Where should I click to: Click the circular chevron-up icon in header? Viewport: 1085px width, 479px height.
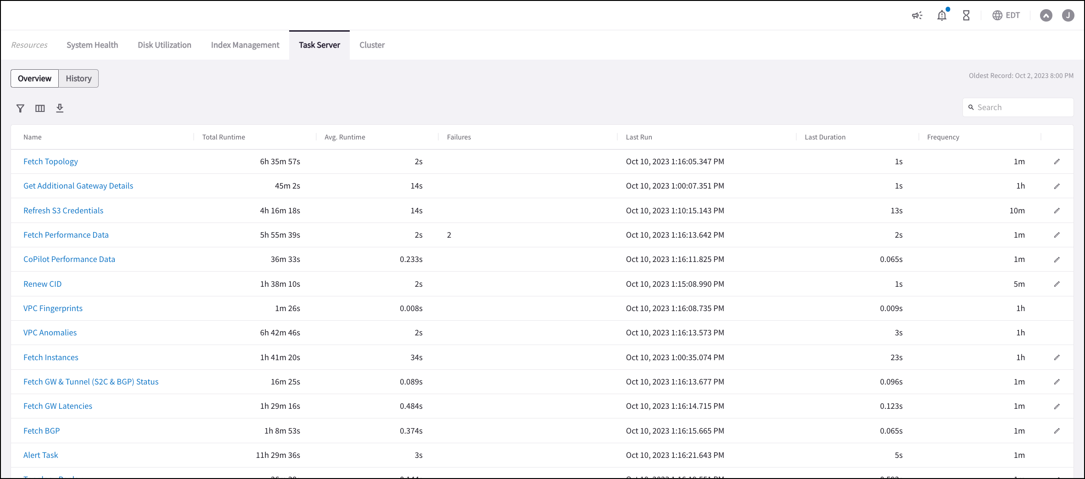point(1046,16)
